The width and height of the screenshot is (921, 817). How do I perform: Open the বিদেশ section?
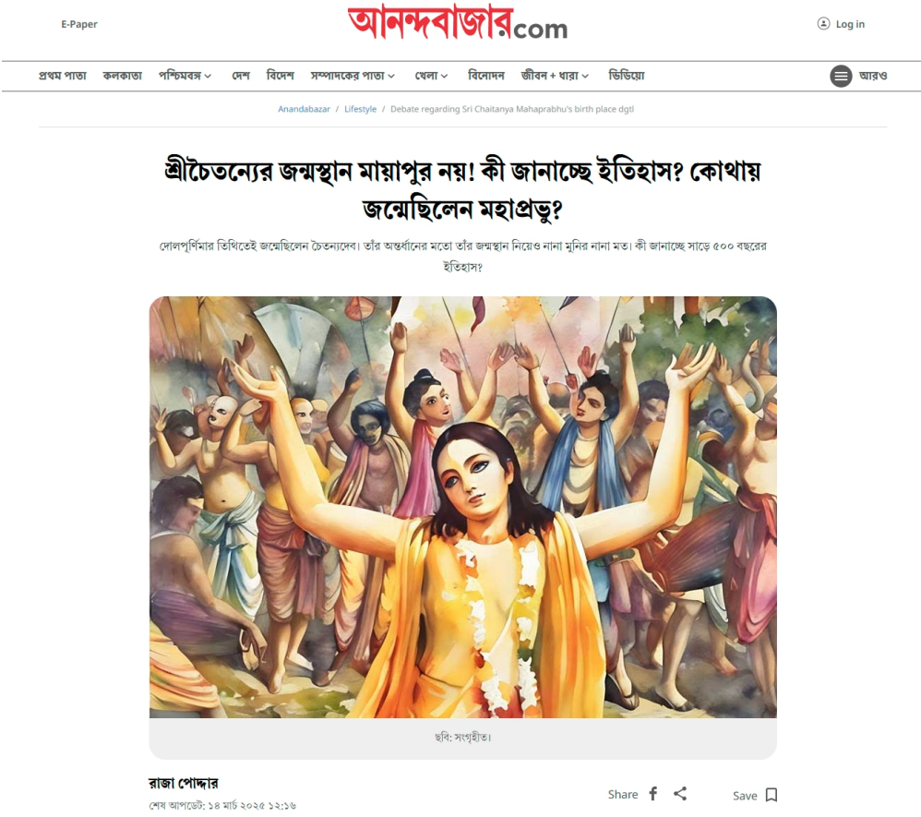(x=281, y=76)
